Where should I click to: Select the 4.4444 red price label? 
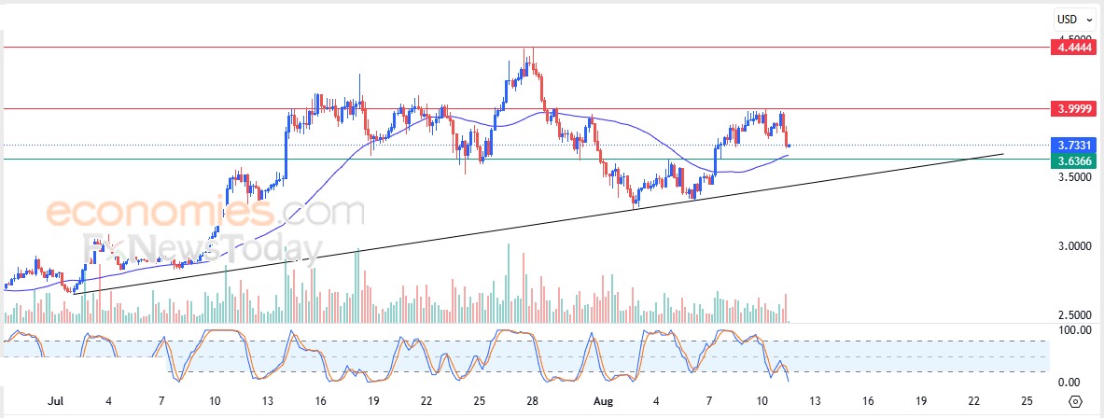click(x=1073, y=48)
